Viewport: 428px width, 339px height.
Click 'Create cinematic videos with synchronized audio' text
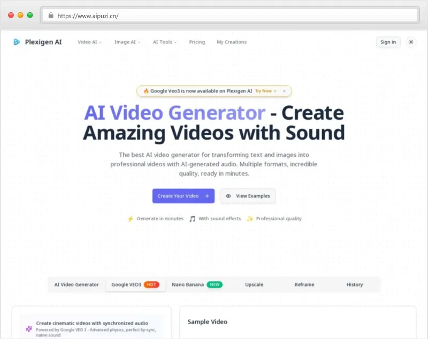92,323
